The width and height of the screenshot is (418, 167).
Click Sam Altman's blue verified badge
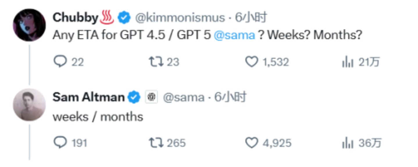[x=134, y=98]
